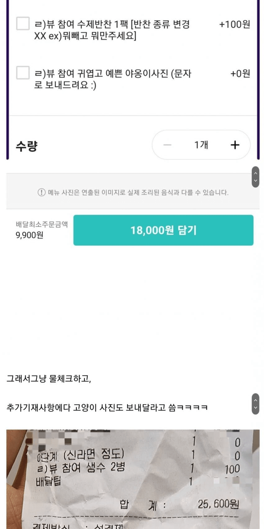Click the +100원 price of the 수제반찬 option
Image resolution: width=264 pixels, height=529 pixels.
pyautogui.click(x=234, y=24)
